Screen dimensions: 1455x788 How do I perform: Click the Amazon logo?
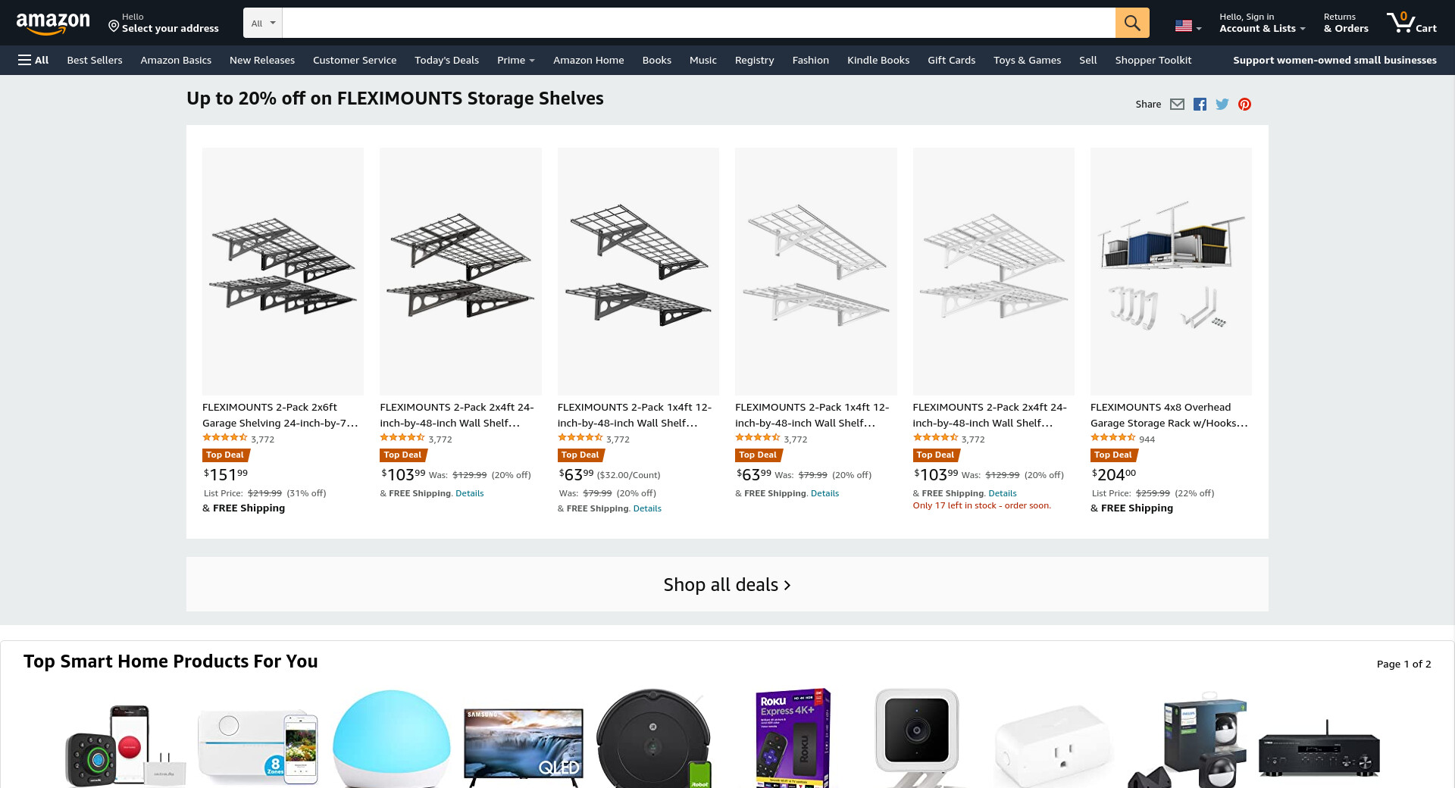click(x=53, y=23)
